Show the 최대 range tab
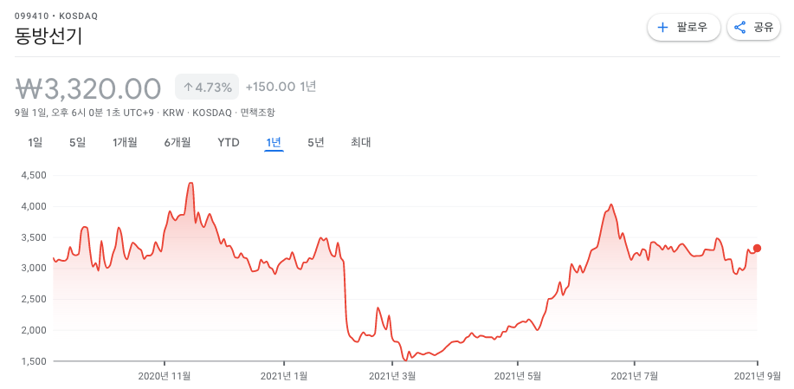Screen dimensions: 794x389 pos(361,142)
